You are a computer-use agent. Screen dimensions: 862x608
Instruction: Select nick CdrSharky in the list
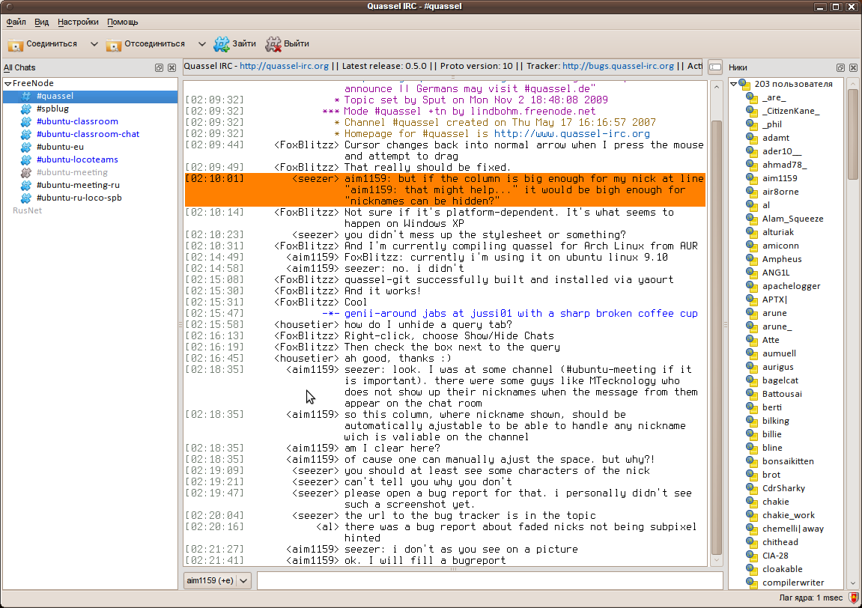coord(783,488)
